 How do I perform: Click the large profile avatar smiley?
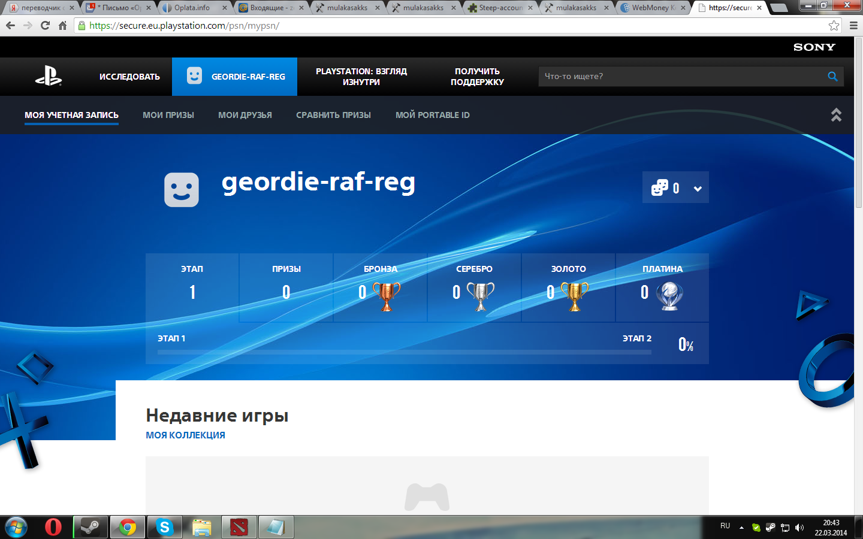coord(182,190)
